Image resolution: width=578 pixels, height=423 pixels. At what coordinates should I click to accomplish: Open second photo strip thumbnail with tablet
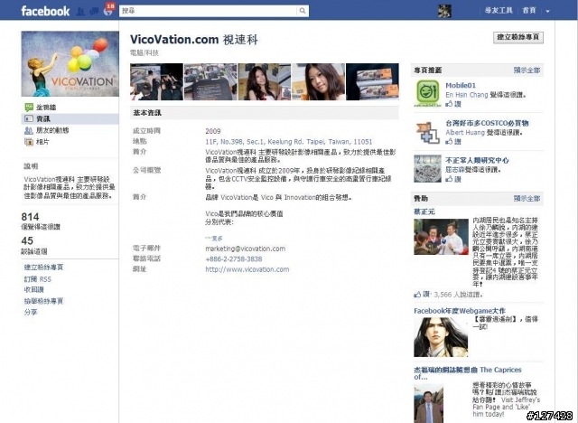[x=210, y=81]
